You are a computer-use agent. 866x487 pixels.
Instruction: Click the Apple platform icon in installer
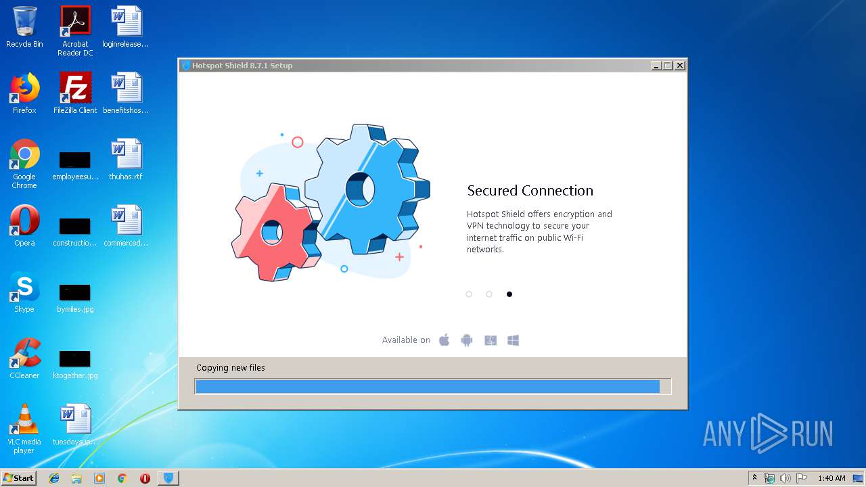click(x=445, y=340)
